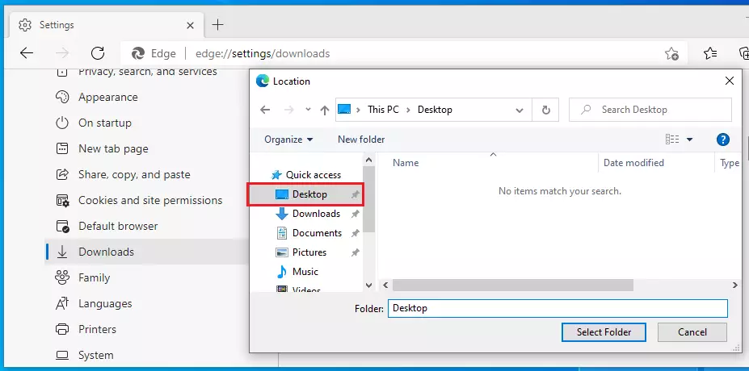Click the Family people icon
This screenshot has width=749, height=371.
click(62, 277)
